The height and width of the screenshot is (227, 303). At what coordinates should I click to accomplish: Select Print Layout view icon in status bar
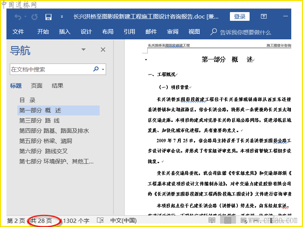(x=228, y=220)
